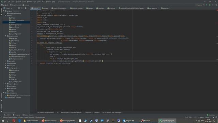Click the read-only lock icon in the status bar

pos(213,117)
